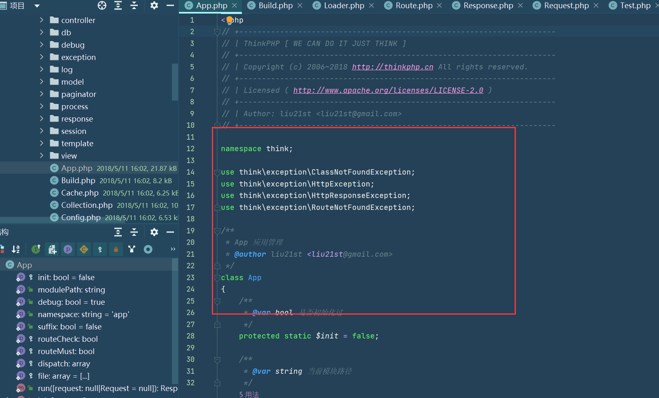Screen dimensions: 659x398
Task: Select 'namespace: string = 'app'' in structure
Action: tap(84, 314)
